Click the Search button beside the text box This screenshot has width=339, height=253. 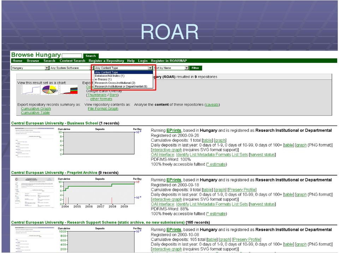(x=91, y=56)
